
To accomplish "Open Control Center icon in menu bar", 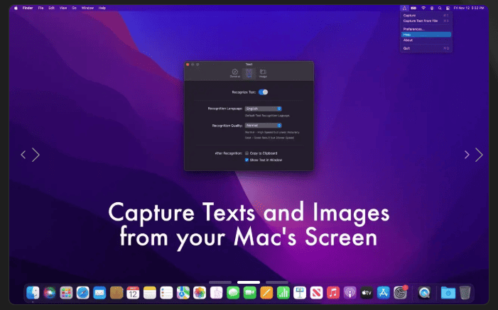I will pos(448,8).
